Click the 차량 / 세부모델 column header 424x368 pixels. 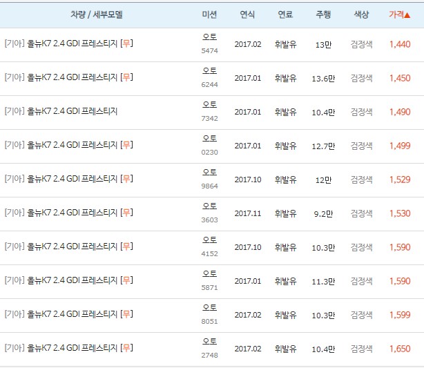pyautogui.click(x=97, y=14)
